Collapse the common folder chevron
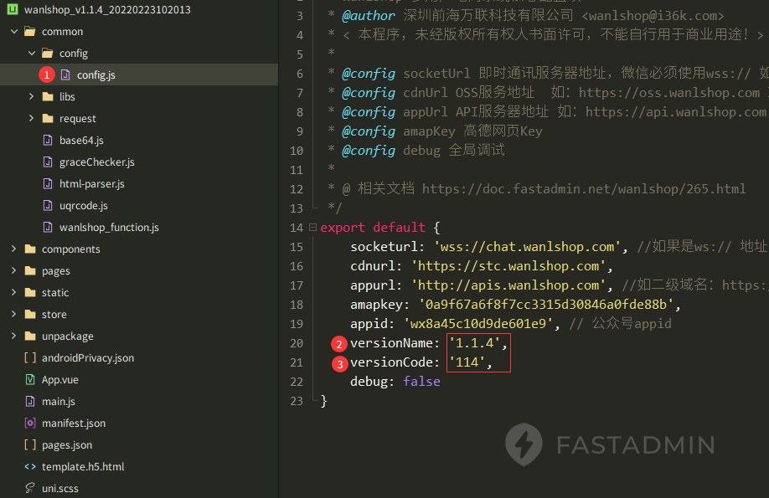Screen dimensions: 769x498 click(13, 31)
